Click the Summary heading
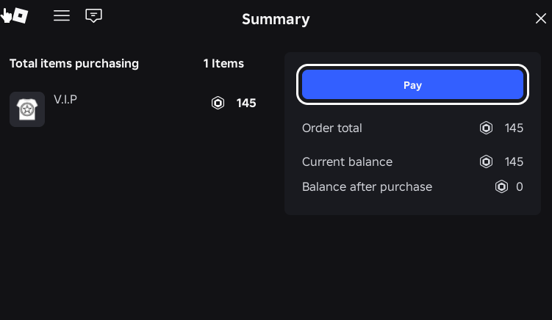This screenshot has height=320, width=552. coord(276,19)
